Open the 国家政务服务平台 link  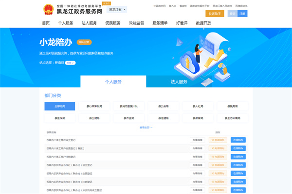pos(200,6)
